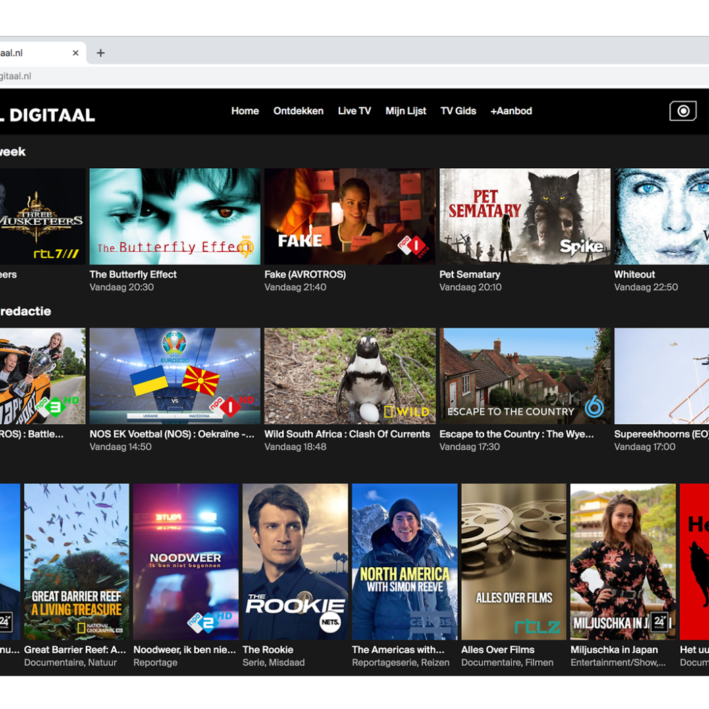709x709 pixels.
Task: Click 'Vandaag 20:30' under Butterfly Effect
Action: [122, 287]
